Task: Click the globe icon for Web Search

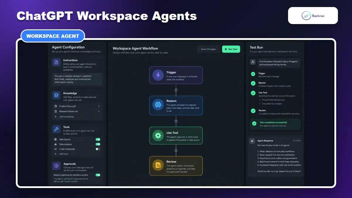Action: (55, 140)
